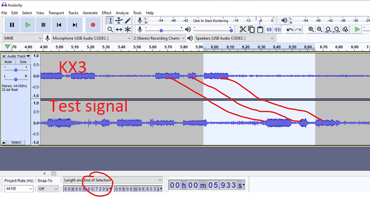Click the Undo arrow icon

[290, 30]
